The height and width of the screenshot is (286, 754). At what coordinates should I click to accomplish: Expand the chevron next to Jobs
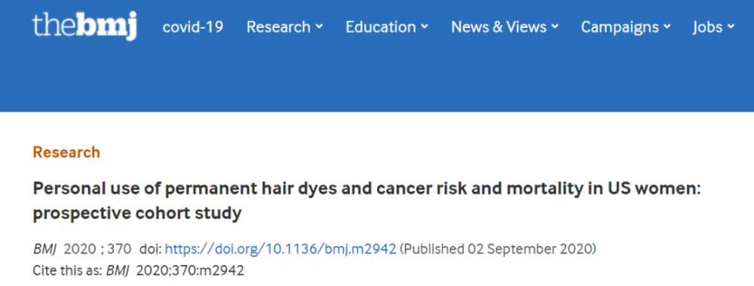[x=731, y=27]
